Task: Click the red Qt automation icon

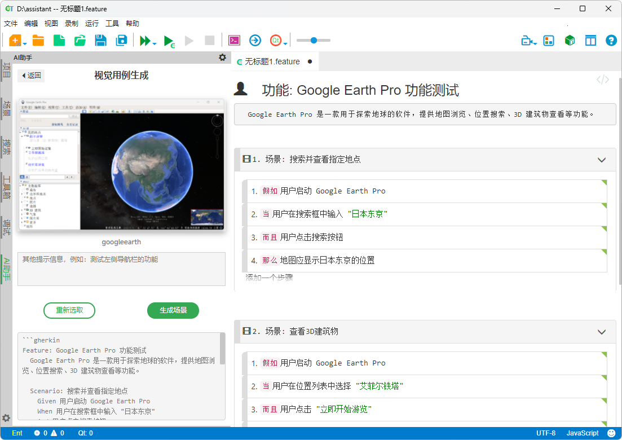Action: (x=276, y=41)
